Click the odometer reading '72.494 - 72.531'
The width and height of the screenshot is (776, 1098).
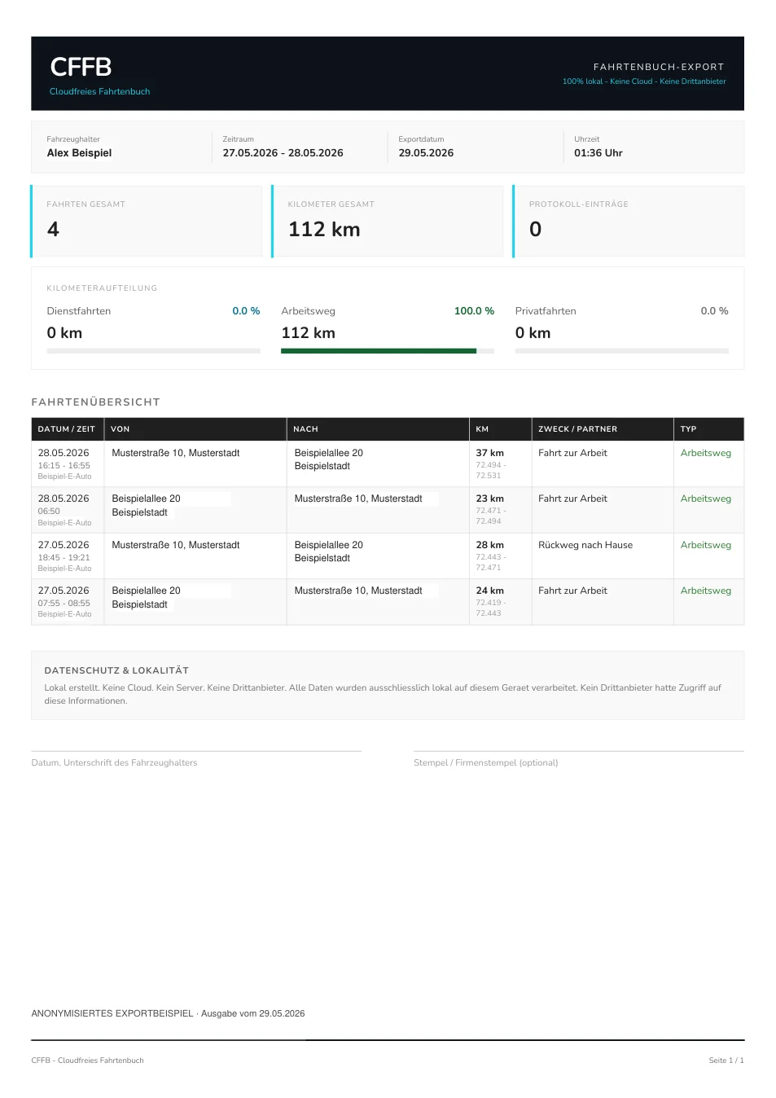tap(491, 470)
